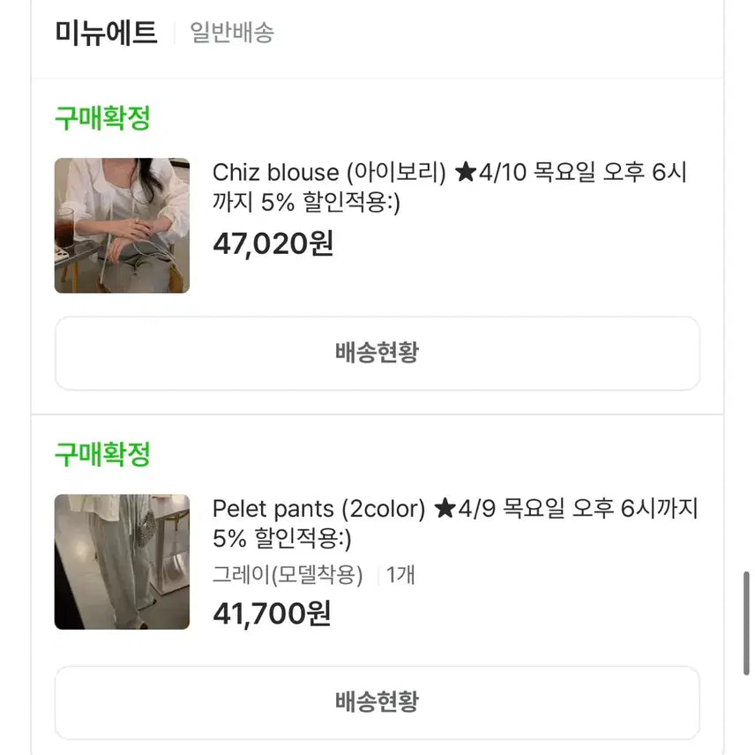Image resolution: width=755 pixels, height=755 pixels.
Task: Open the Chiz blouse product thumbnail
Action: pos(122,226)
